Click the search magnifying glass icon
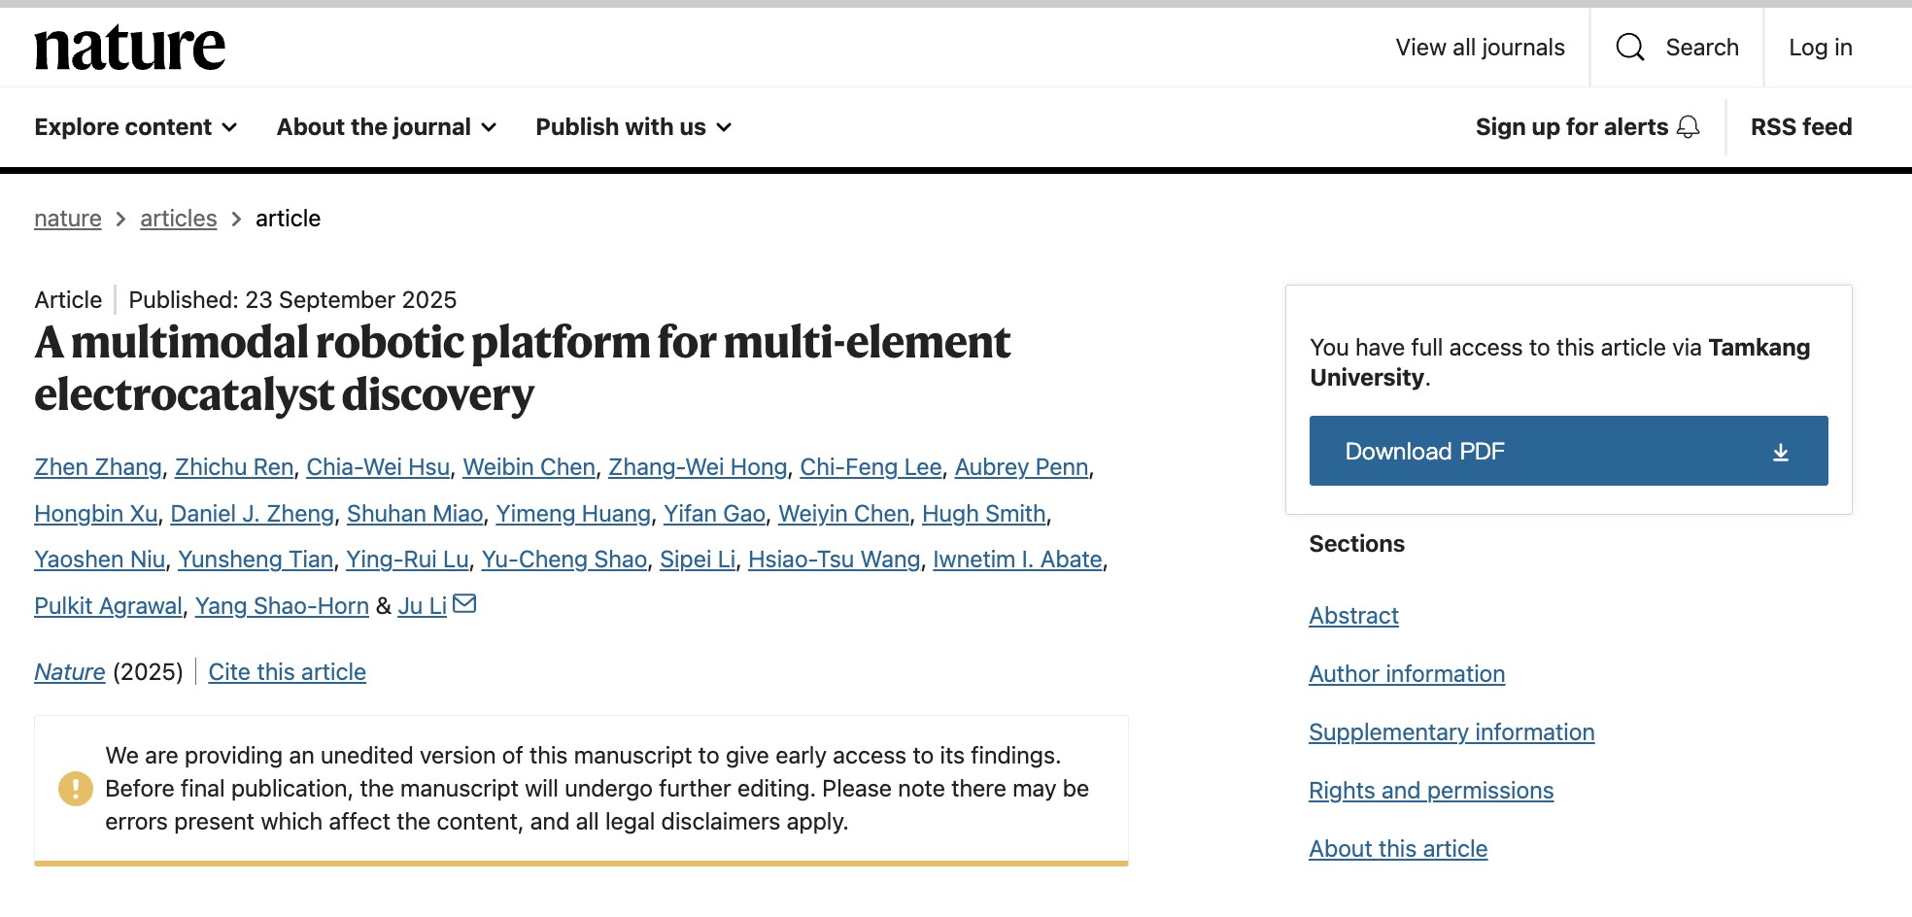 (x=1629, y=48)
